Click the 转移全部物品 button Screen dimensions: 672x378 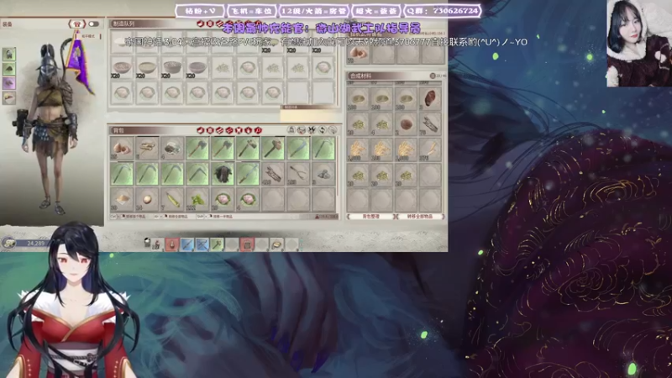tap(419, 217)
